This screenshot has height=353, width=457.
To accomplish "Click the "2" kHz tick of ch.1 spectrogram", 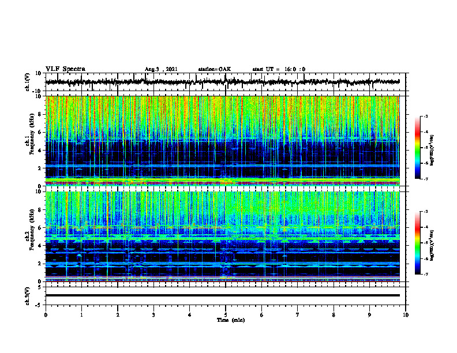I will coord(40,168).
